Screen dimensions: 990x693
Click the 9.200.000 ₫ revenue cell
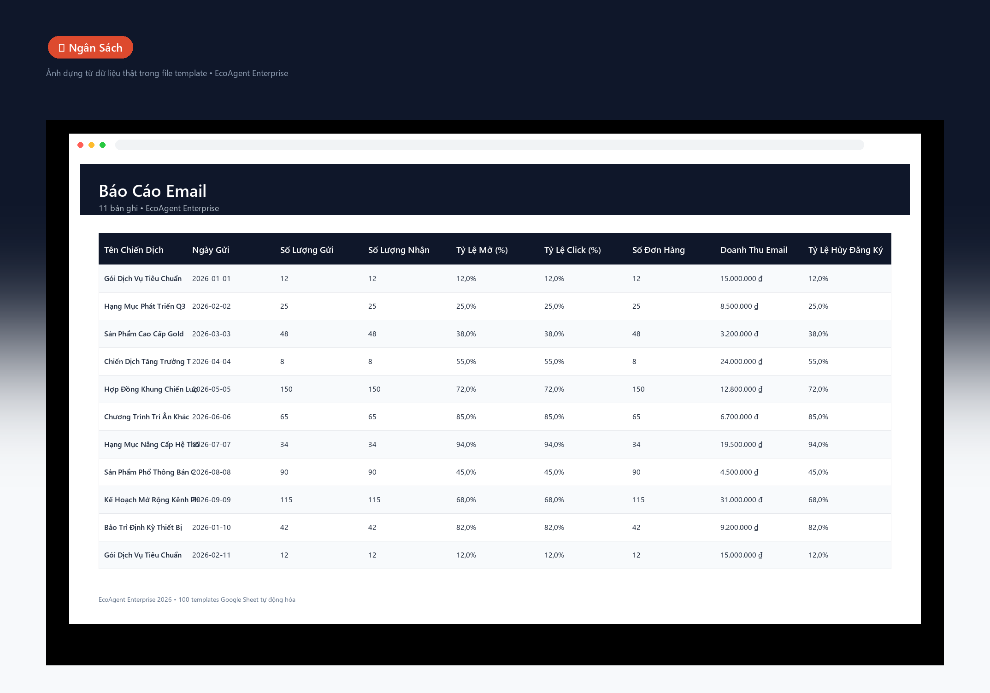tap(739, 528)
